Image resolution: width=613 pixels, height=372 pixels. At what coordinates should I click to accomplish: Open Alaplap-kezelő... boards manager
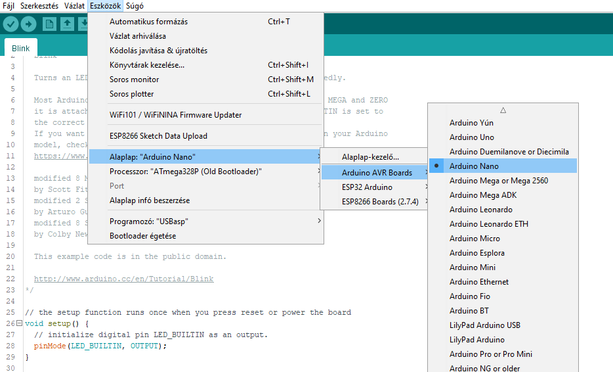pyautogui.click(x=374, y=157)
